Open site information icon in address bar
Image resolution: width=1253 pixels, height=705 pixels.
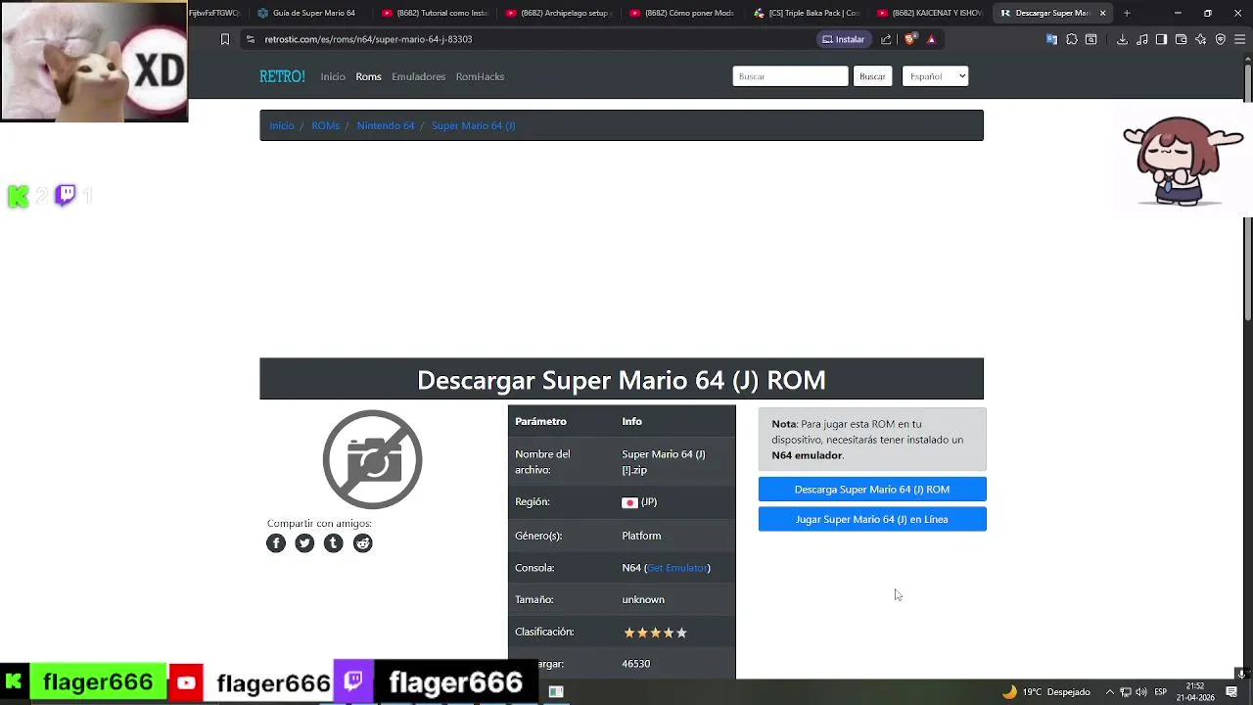tap(251, 39)
